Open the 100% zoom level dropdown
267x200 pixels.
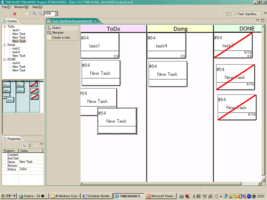click(56, 14)
